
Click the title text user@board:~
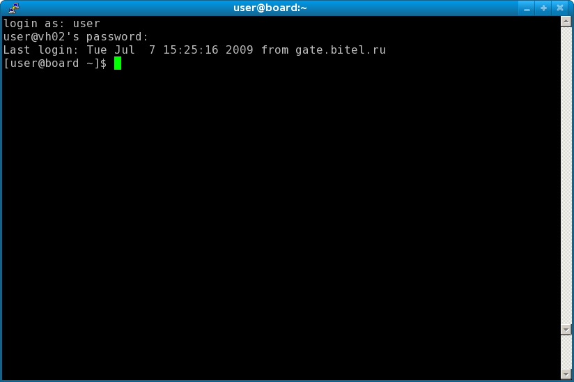270,8
